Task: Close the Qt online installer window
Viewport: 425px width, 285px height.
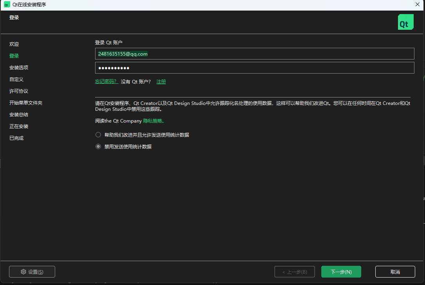Action: [x=418, y=4]
